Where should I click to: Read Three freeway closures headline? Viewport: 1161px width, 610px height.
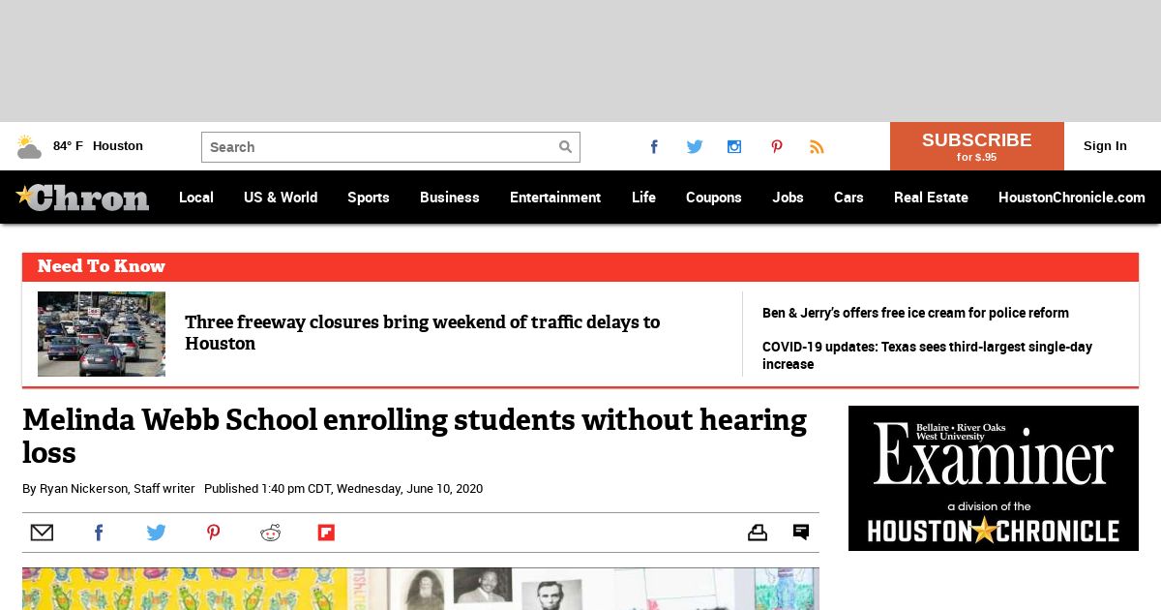pos(423,332)
